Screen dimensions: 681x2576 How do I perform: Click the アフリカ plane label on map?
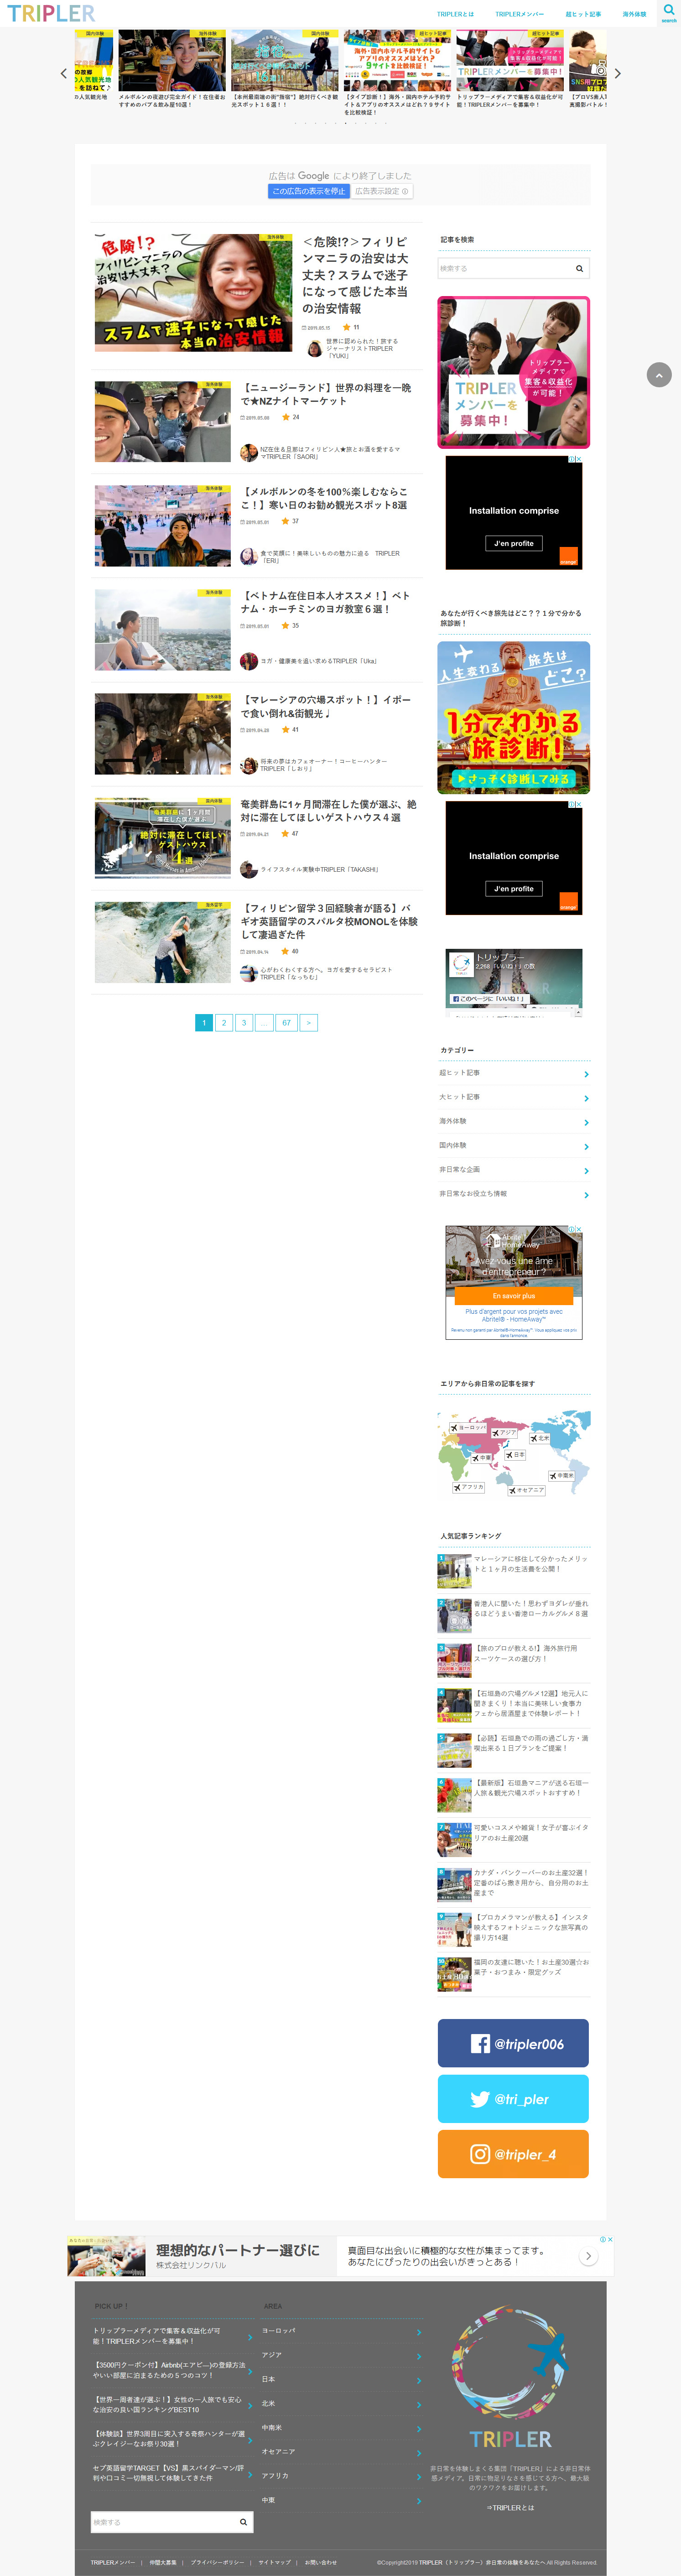(x=469, y=1487)
